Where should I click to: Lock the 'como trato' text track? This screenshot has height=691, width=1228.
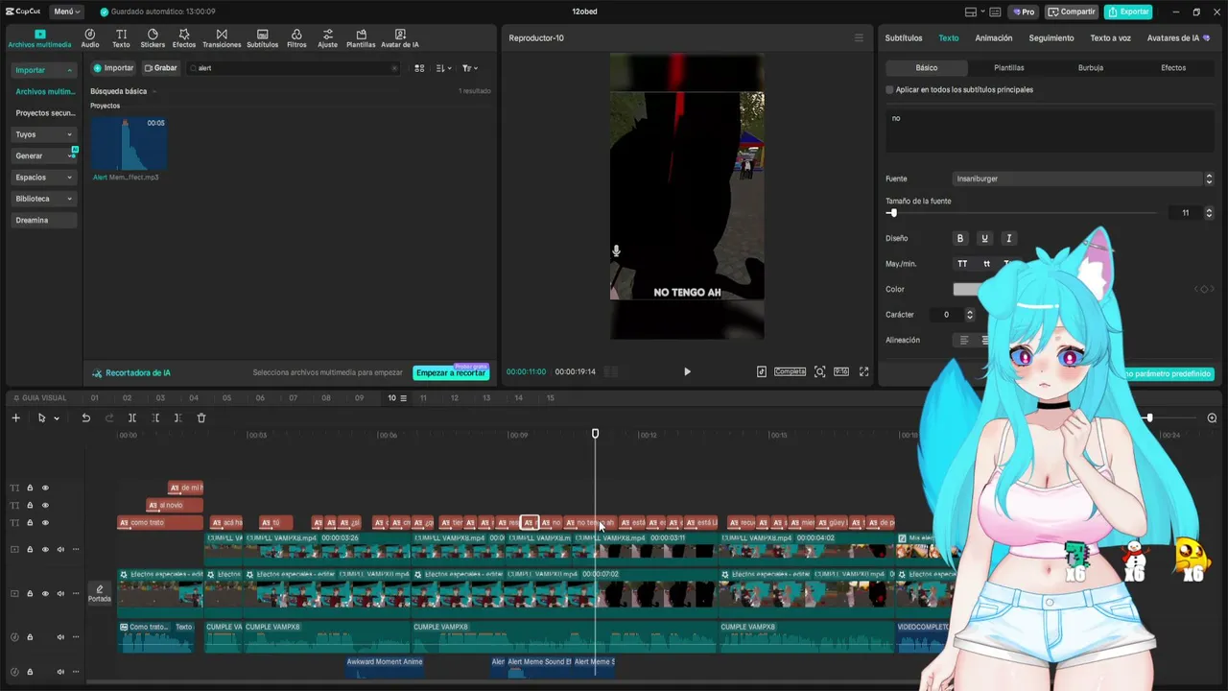30,522
